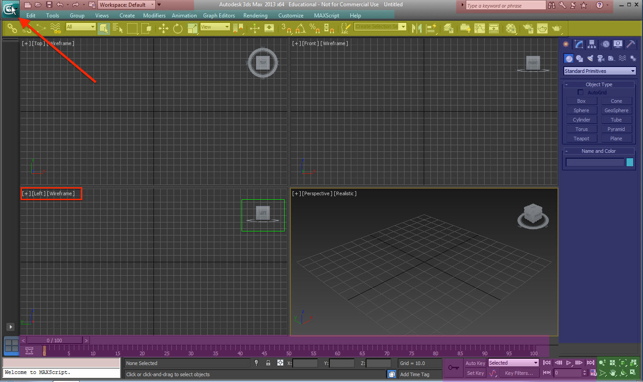Open the Curve Editor icon
The width and height of the screenshot is (643, 382).
[480, 29]
